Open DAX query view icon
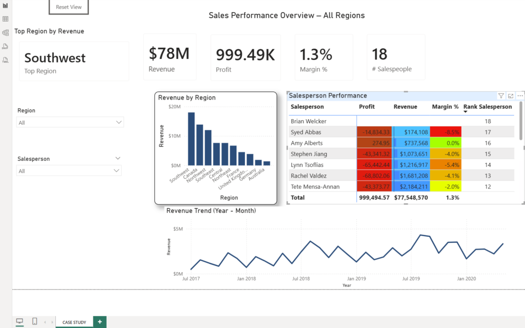Screen dimensions: 525x328 5,46
